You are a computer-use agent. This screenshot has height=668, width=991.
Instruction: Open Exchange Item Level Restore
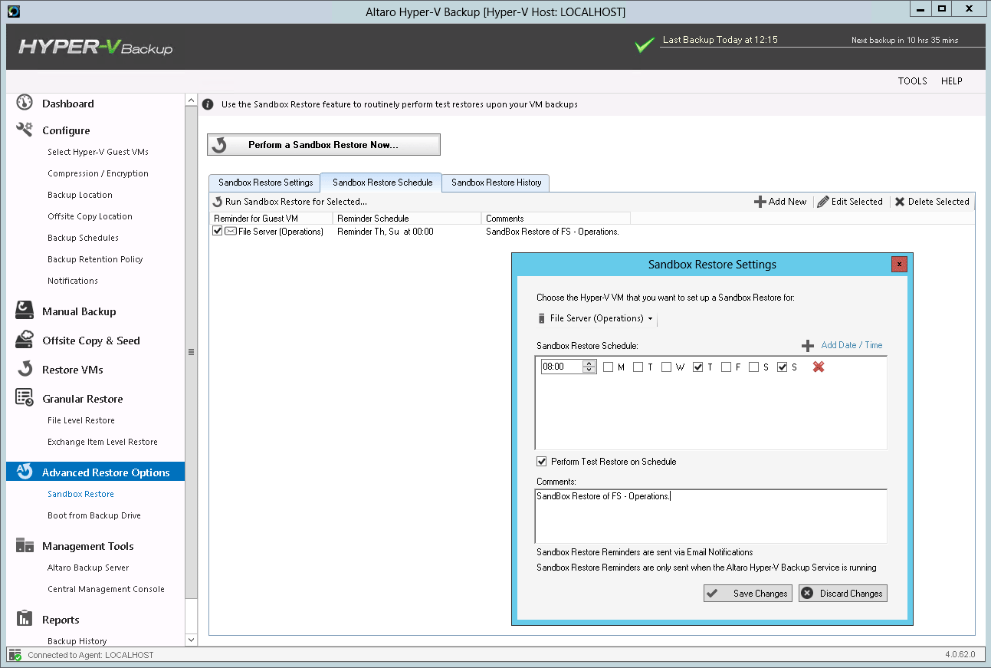[103, 442]
